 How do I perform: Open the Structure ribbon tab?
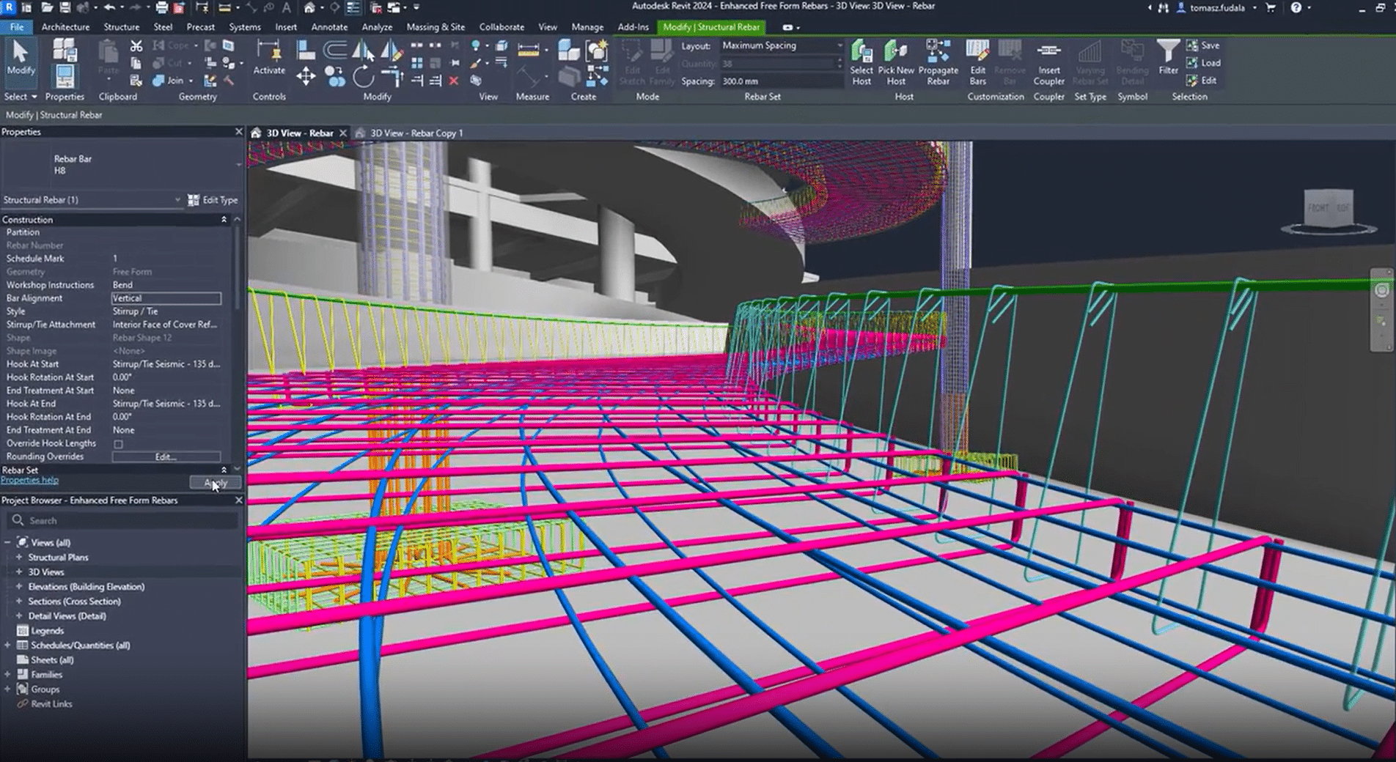[x=121, y=27]
